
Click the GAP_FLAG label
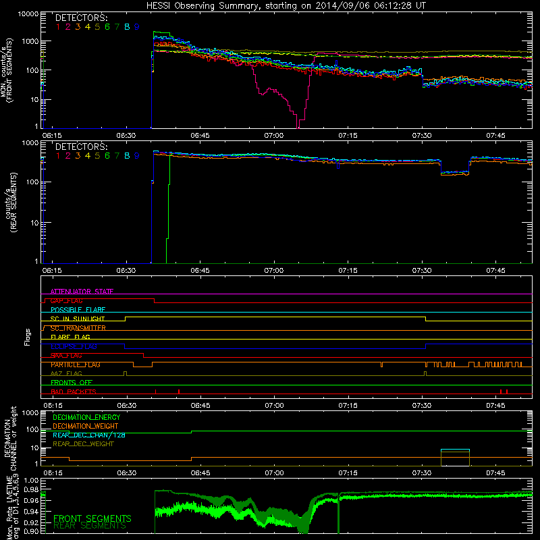pyautogui.click(x=66, y=300)
